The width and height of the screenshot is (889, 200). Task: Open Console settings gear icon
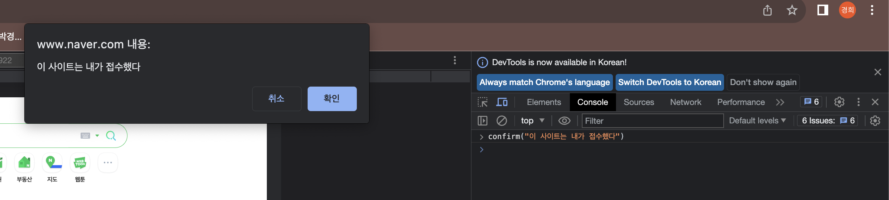[x=875, y=121]
